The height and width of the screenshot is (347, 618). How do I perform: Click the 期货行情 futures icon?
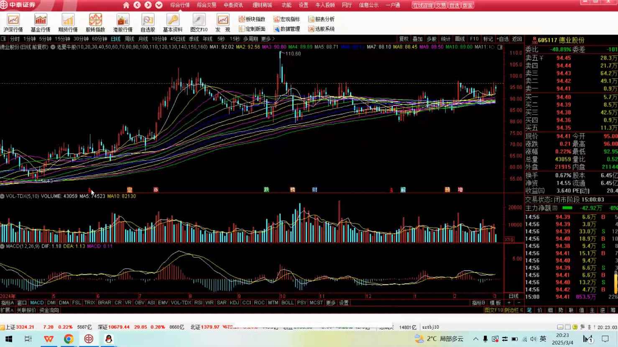(68, 23)
